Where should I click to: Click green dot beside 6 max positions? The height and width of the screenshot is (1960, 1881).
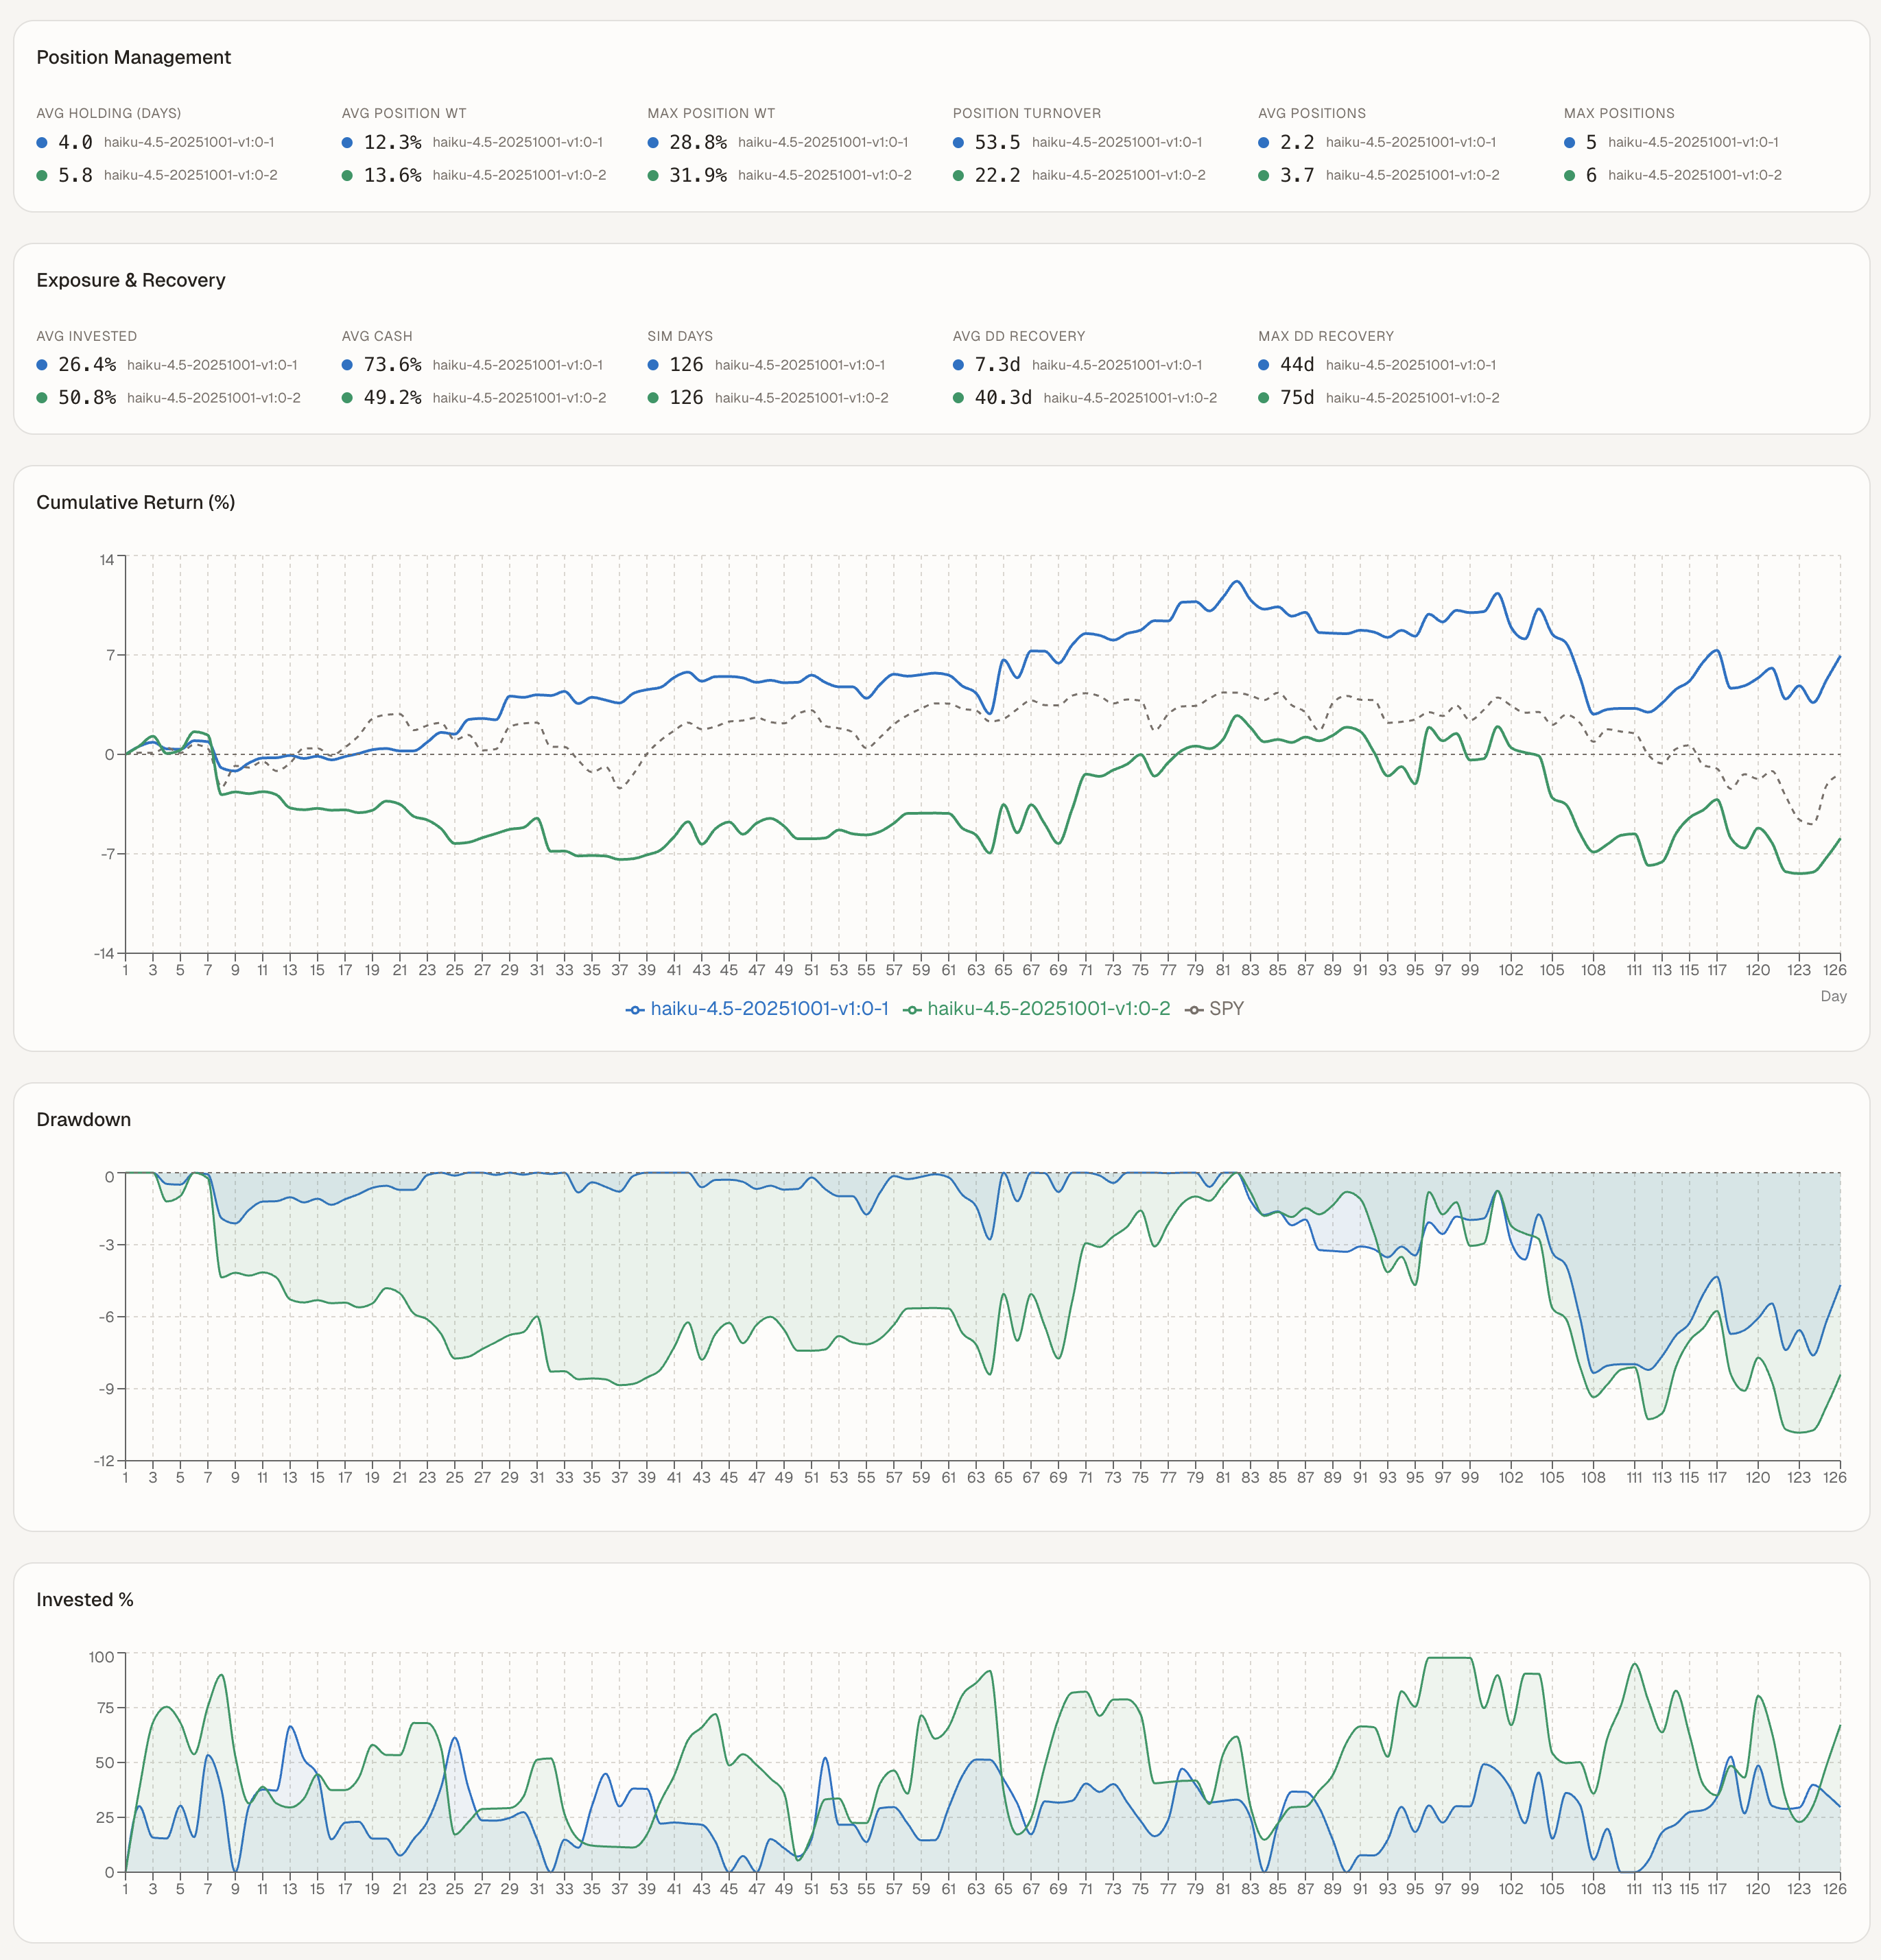[x=1570, y=176]
